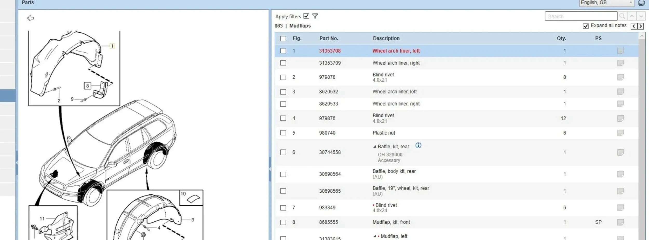
Task: Select part number 8620532 link
Action: [328, 92]
